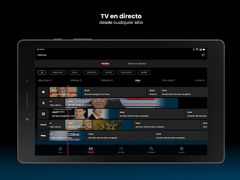Check the Wi-Fi status icon
This screenshot has width=240, height=180.
(197, 50)
